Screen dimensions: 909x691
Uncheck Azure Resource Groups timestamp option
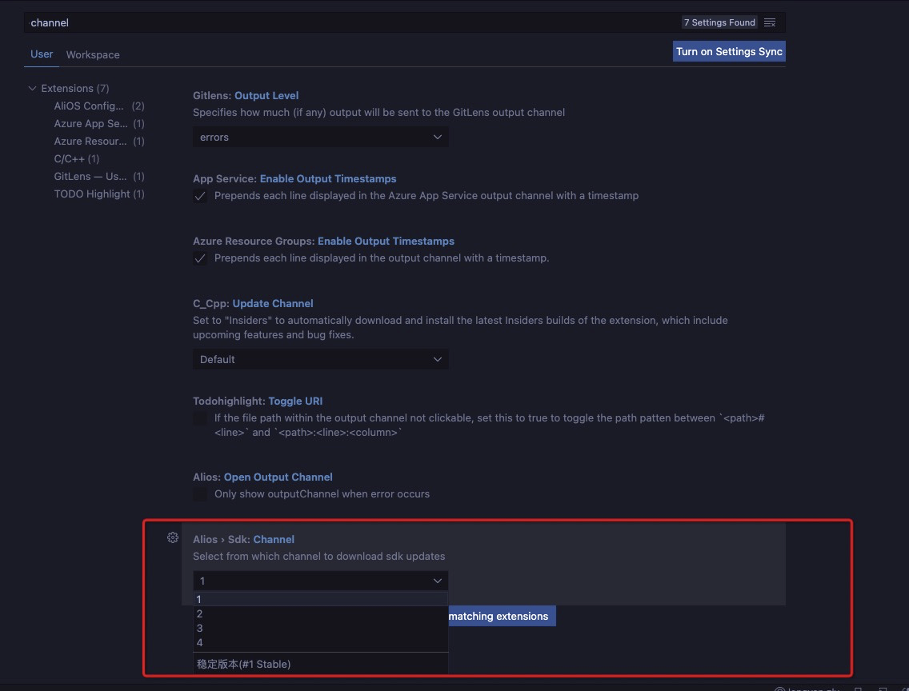pos(199,258)
